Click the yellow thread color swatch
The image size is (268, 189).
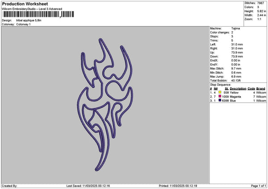(220, 92)
